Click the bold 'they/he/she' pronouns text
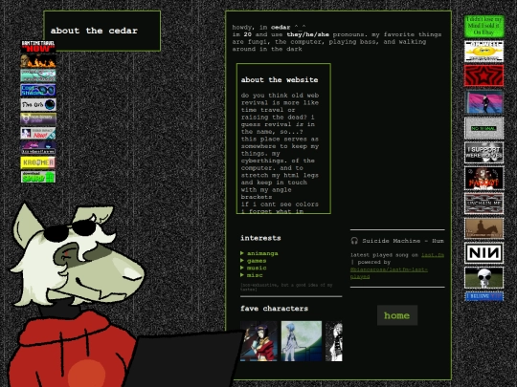Screen dimensions: 517x387 tap(307, 34)
